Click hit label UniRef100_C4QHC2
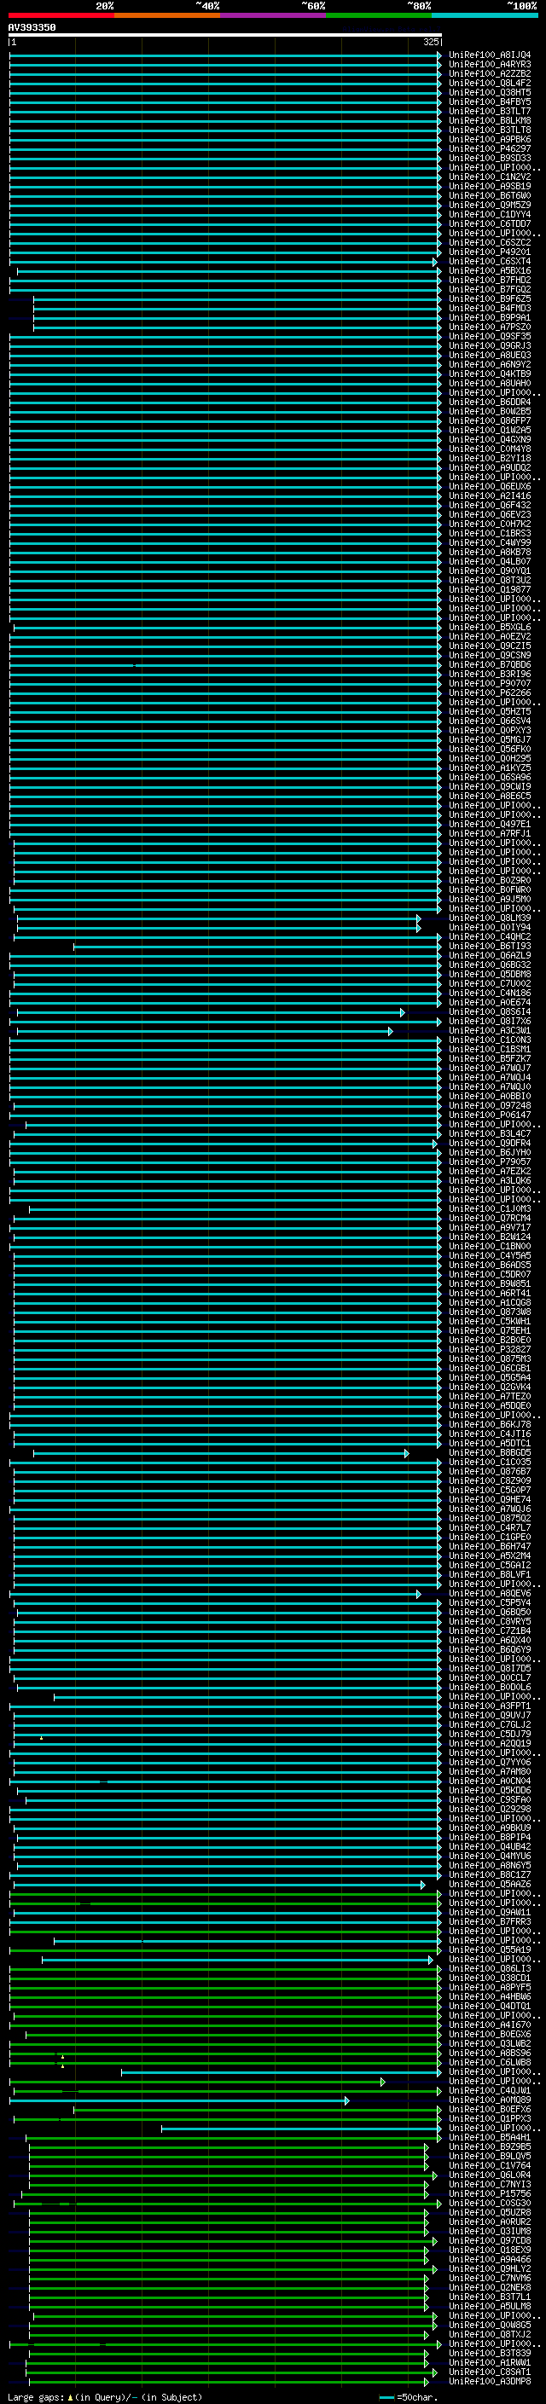The width and height of the screenshot is (546, 2404). tap(489, 937)
